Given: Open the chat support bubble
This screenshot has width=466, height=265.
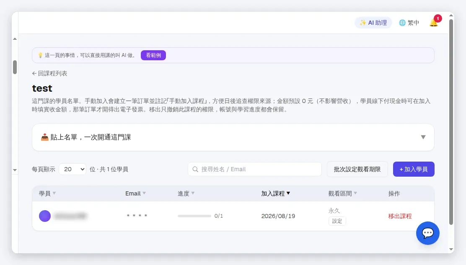Looking at the screenshot, I should [x=428, y=233].
